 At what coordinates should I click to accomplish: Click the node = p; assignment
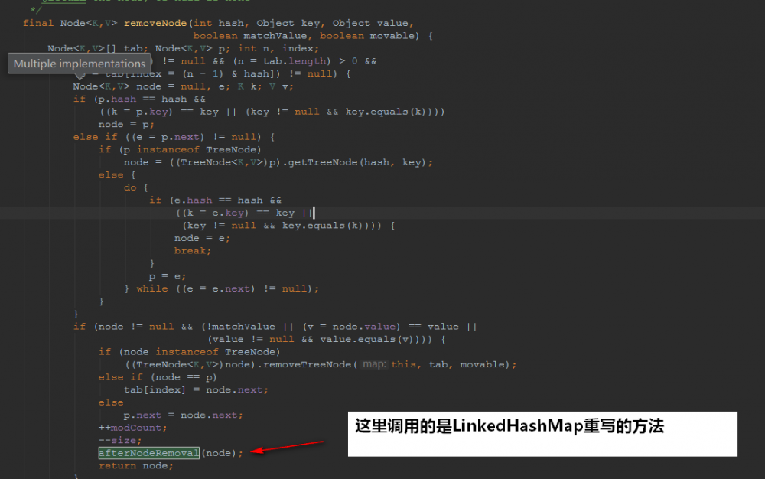pyautogui.click(x=126, y=125)
